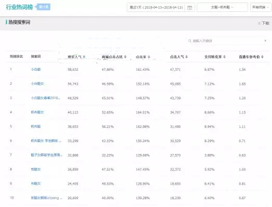Click the 下载 download button
Viewport: 272px width, 207px height.
click(264, 23)
